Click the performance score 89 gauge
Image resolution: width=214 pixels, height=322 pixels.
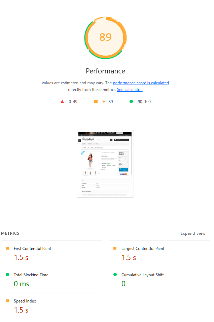pyautogui.click(x=105, y=38)
